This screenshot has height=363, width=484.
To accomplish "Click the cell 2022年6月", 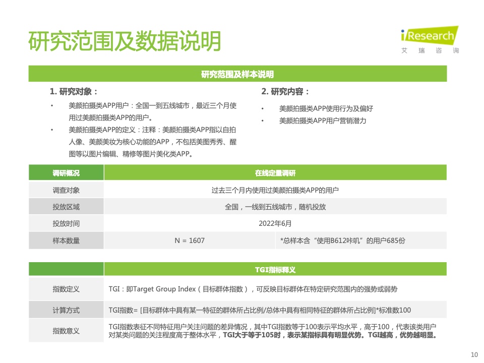I will (x=275, y=223).
